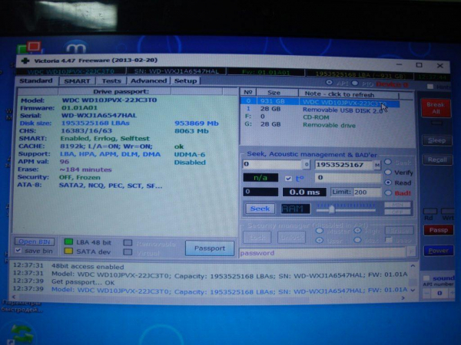Click the 'Note - click to refresh' header
Viewport: 461px width, 345px height.
coord(348,94)
